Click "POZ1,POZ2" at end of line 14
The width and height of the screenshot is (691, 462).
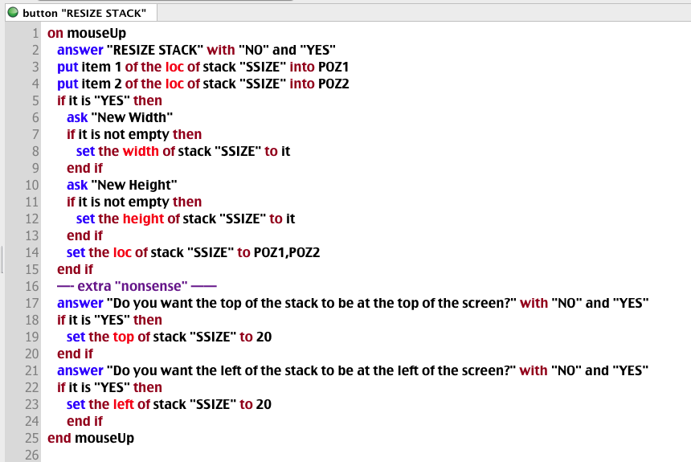pos(287,252)
